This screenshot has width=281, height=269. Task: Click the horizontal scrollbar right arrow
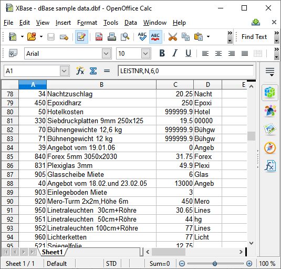[241, 252]
